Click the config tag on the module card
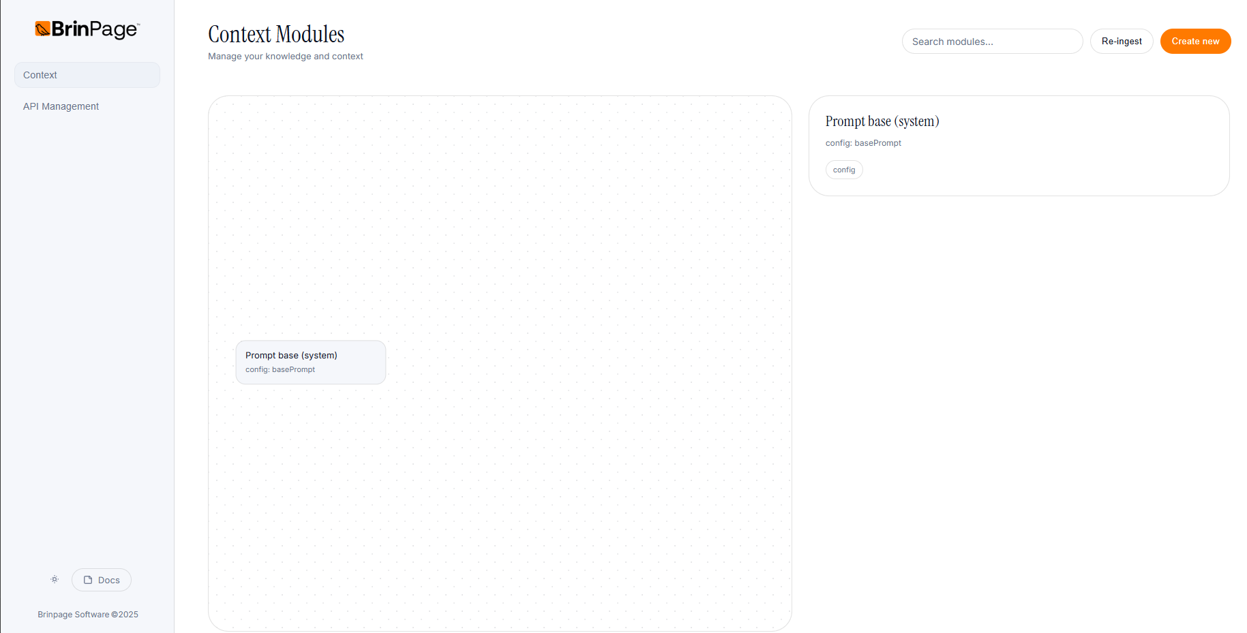This screenshot has height=633, width=1247. (x=843, y=170)
